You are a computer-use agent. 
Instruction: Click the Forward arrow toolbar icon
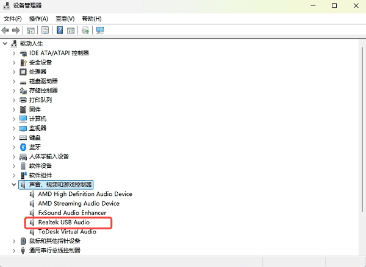[16, 30]
